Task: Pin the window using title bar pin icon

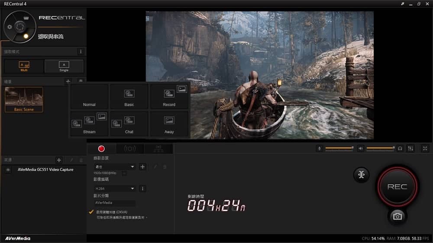Action: pos(403,4)
